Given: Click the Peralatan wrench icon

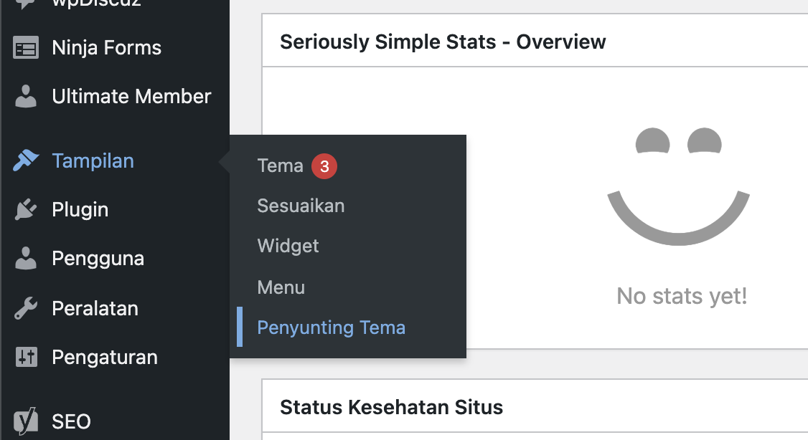Looking at the screenshot, I should 27,309.
